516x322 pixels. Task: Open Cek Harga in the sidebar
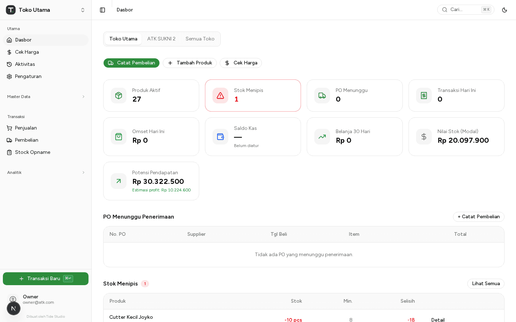(x=46, y=52)
